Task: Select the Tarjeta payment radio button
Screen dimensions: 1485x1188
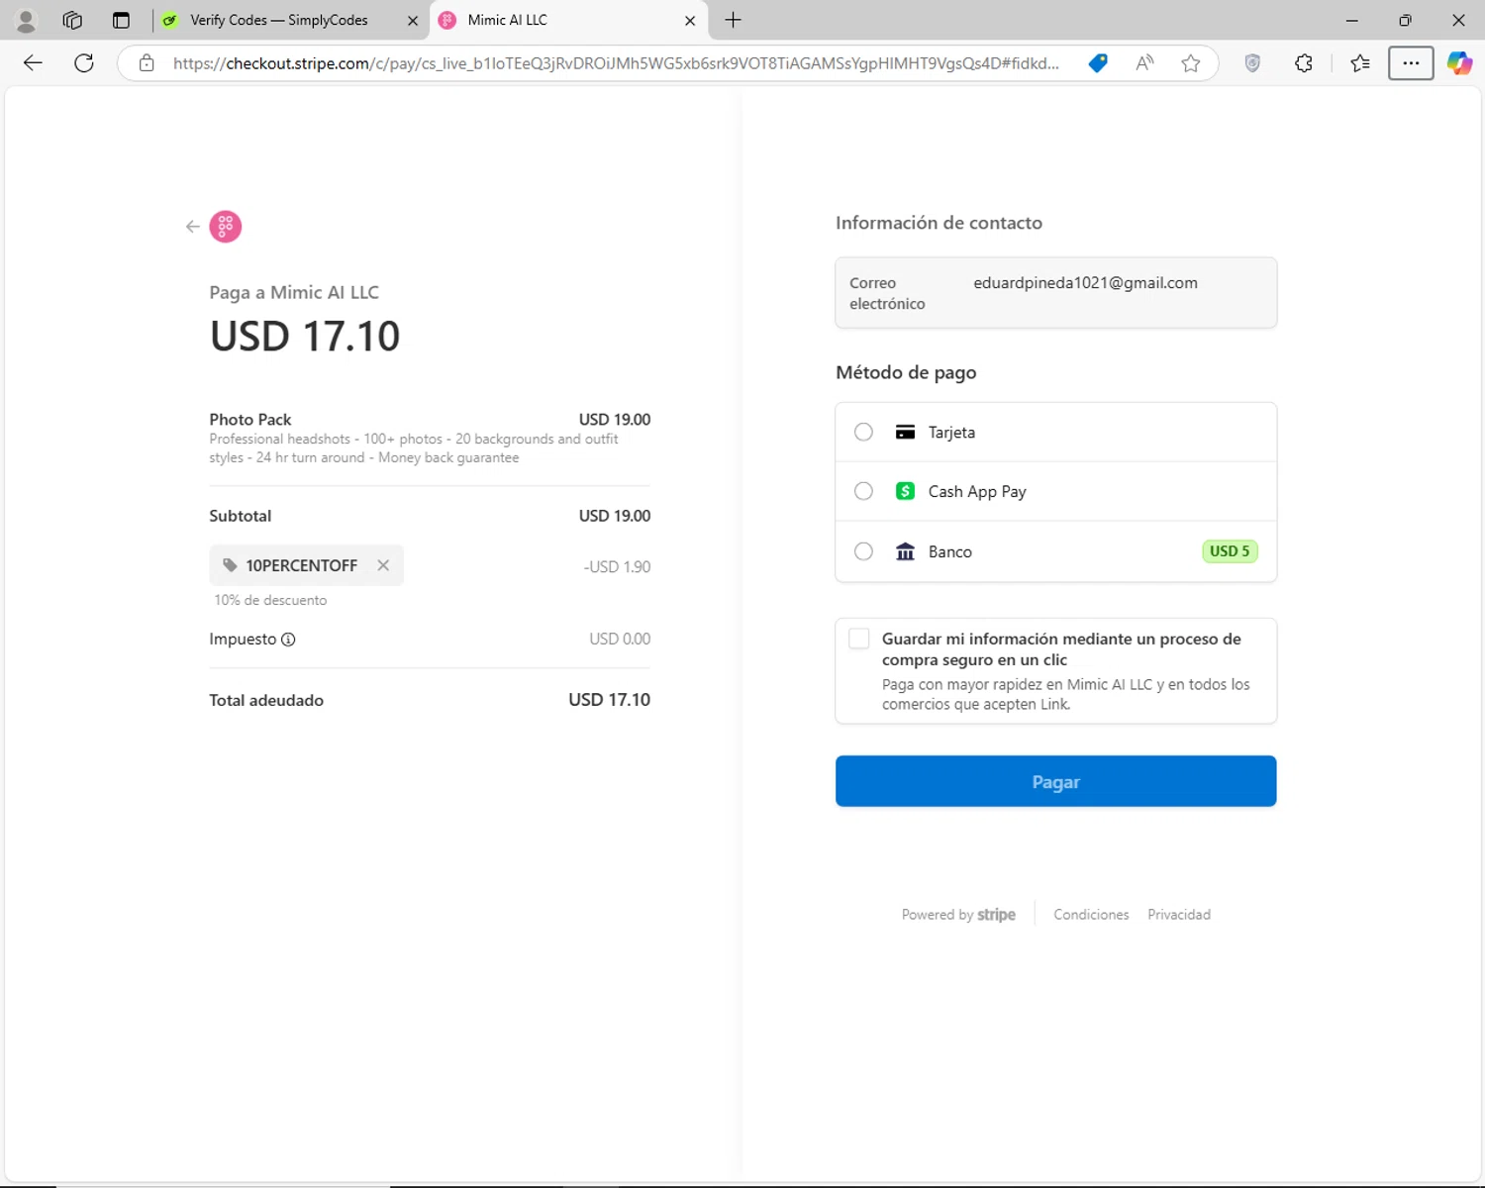Action: click(x=863, y=432)
